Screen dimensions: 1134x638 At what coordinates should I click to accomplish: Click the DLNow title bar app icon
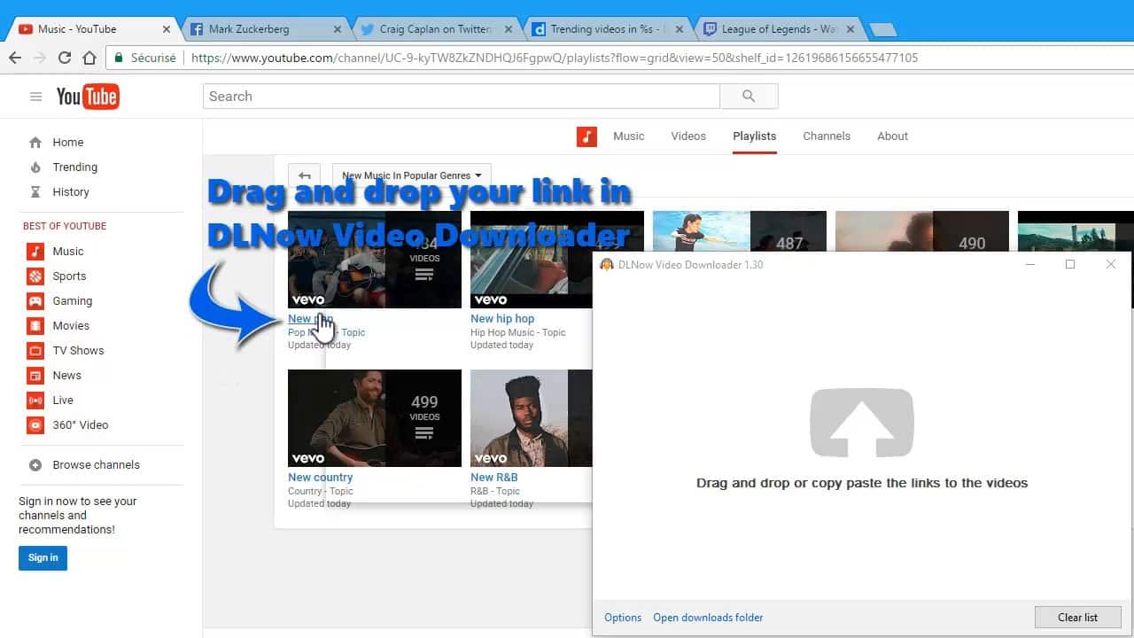[607, 264]
